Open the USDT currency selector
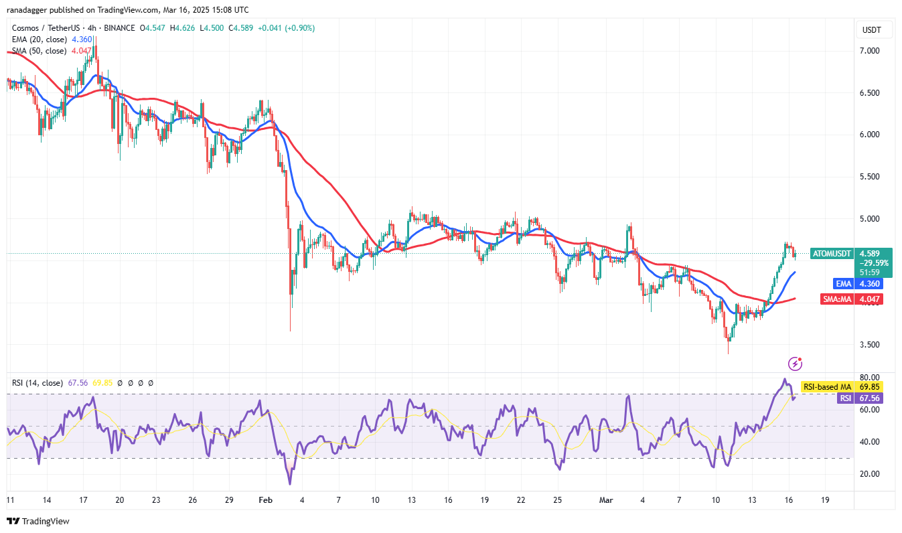Image resolution: width=902 pixels, height=533 pixels. (871, 30)
